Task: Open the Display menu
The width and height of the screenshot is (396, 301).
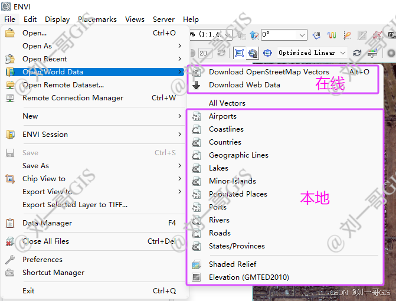Action: (57, 19)
